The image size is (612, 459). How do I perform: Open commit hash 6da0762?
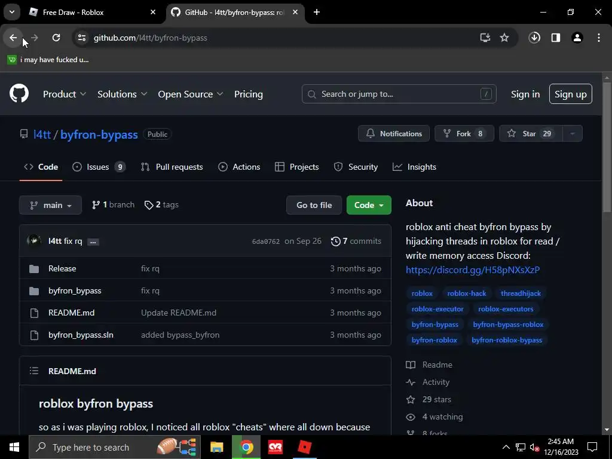tap(266, 241)
